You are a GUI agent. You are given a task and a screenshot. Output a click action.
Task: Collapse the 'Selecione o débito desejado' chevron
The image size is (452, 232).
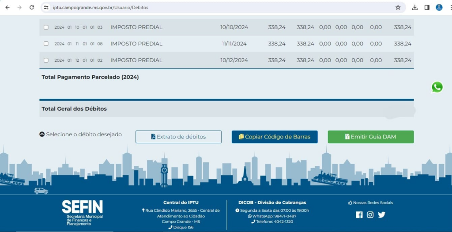(x=42, y=135)
